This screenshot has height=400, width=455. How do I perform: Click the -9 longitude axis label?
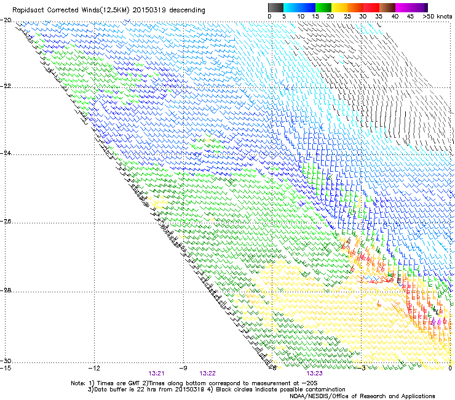[x=183, y=368]
